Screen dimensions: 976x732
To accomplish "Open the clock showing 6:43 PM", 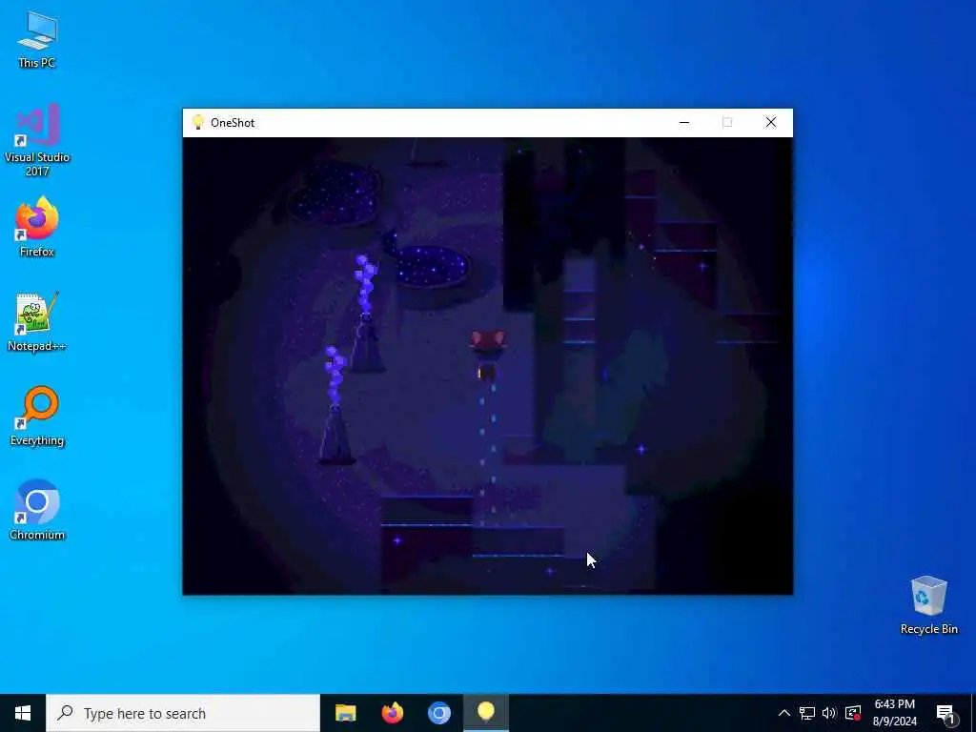I will 894,713.
